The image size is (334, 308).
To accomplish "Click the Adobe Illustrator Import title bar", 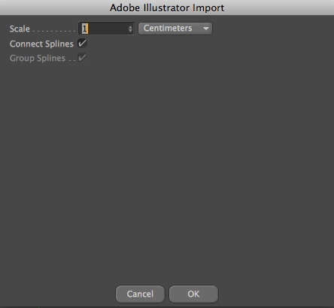I will (167, 8).
